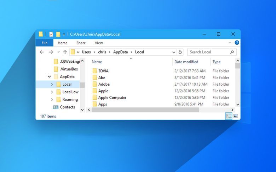Click in the Search Local field
Viewport: 276px width, 172px height.
click(x=209, y=52)
